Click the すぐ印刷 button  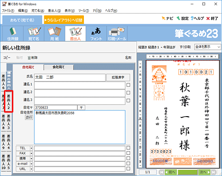185,47
